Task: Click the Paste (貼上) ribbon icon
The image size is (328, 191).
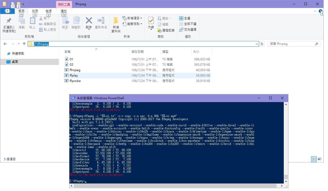Action: pos(32,21)
